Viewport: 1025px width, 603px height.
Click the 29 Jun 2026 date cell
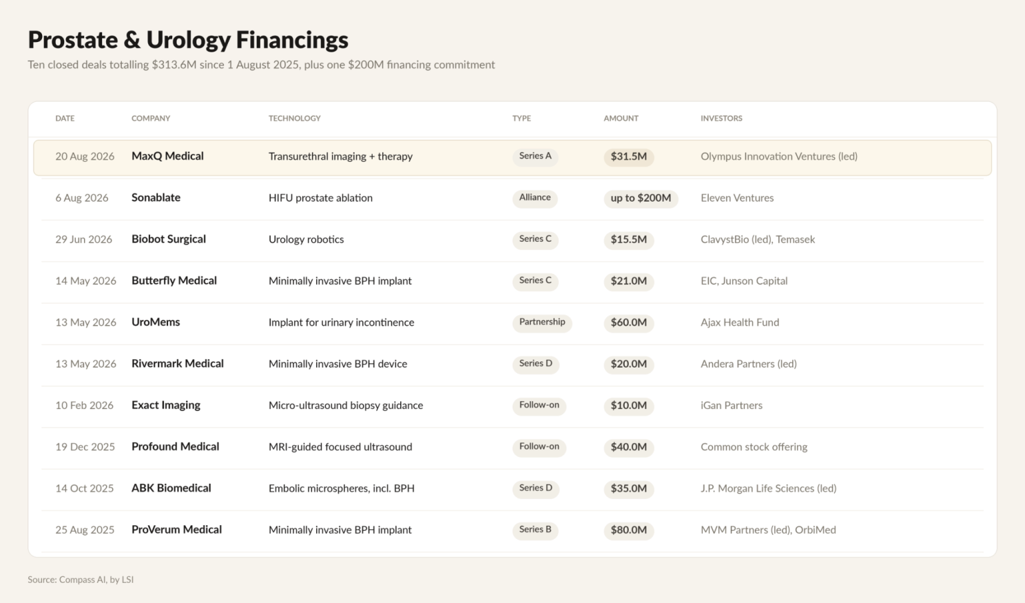[83, 239]
